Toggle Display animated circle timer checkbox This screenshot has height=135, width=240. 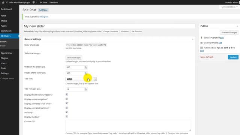[67, 103]
